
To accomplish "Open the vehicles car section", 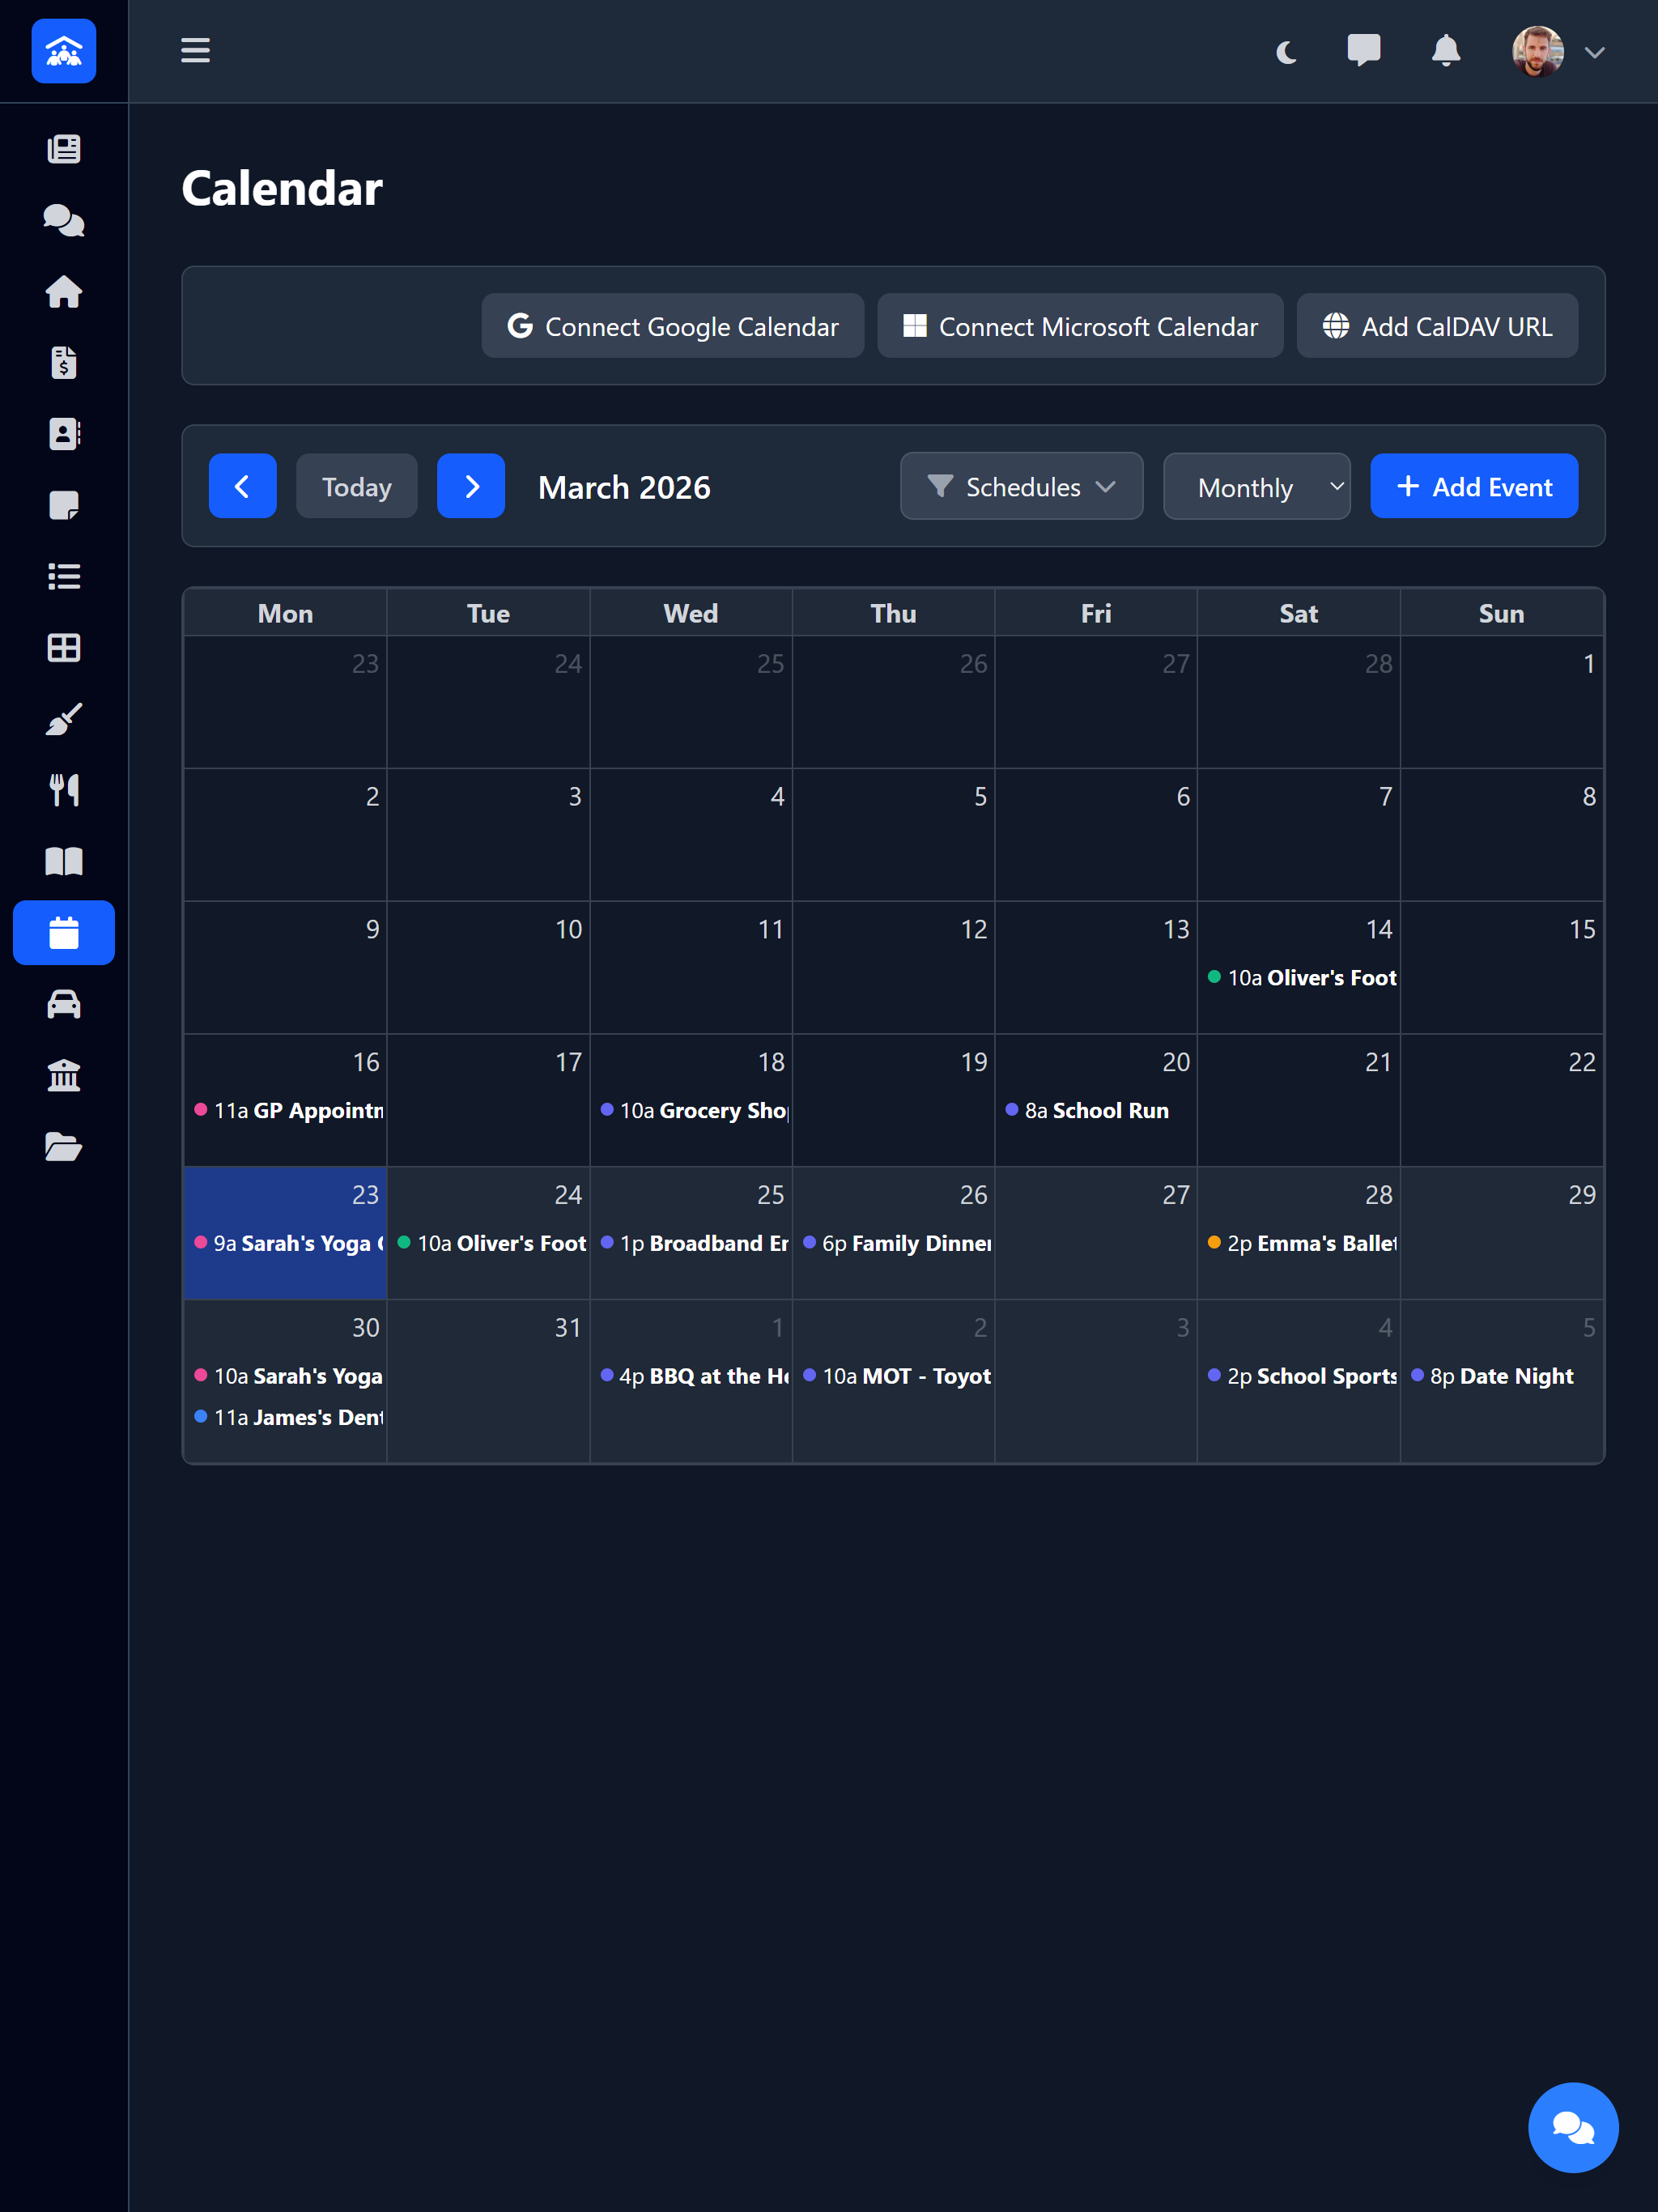I will 64,1004.
